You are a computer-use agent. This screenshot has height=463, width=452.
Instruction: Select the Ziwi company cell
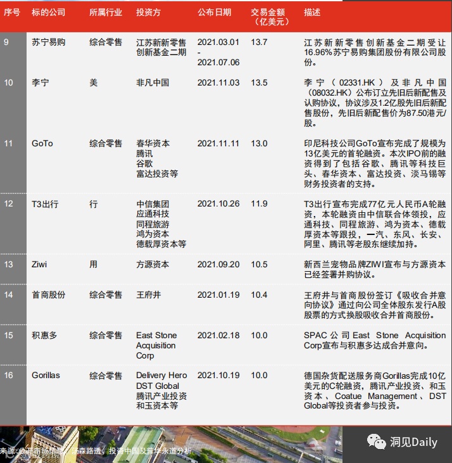39,264
